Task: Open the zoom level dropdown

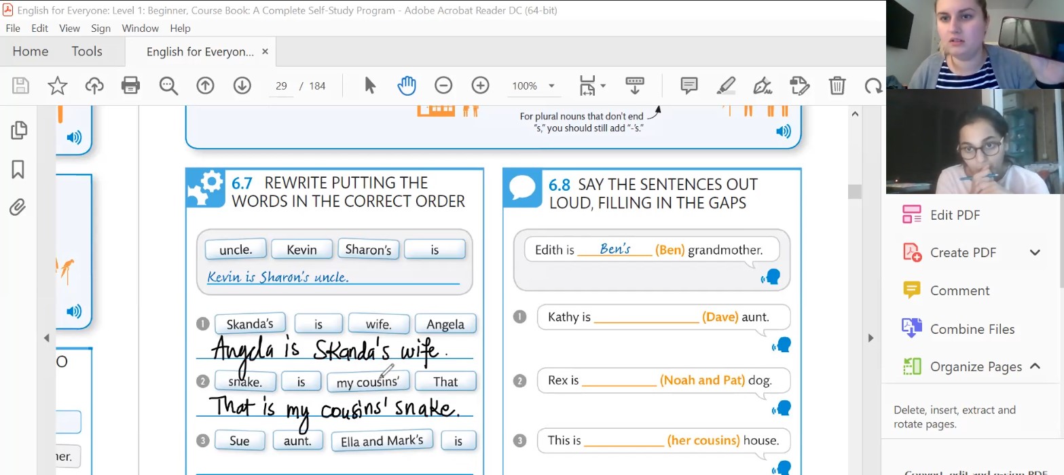Action: pyautogui.click(x=551, y=86)
